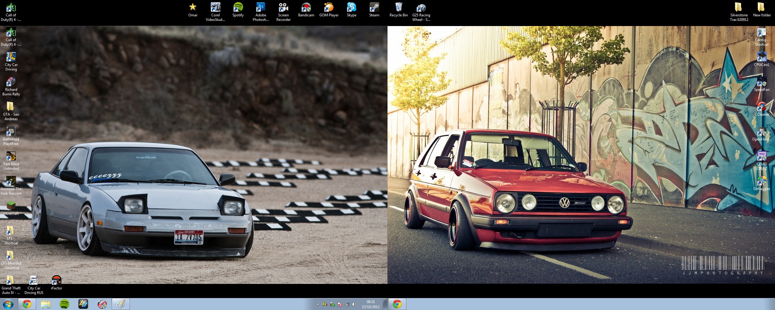Open the clock showing 08:31

click(x=371, y=304)
